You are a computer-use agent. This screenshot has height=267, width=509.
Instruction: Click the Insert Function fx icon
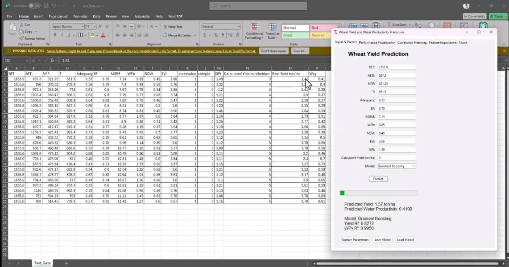click(x=52, y=60)
